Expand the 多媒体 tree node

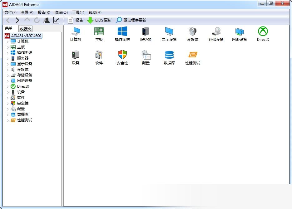7,70
